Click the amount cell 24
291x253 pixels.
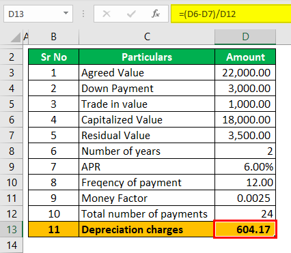coord(245,214)
